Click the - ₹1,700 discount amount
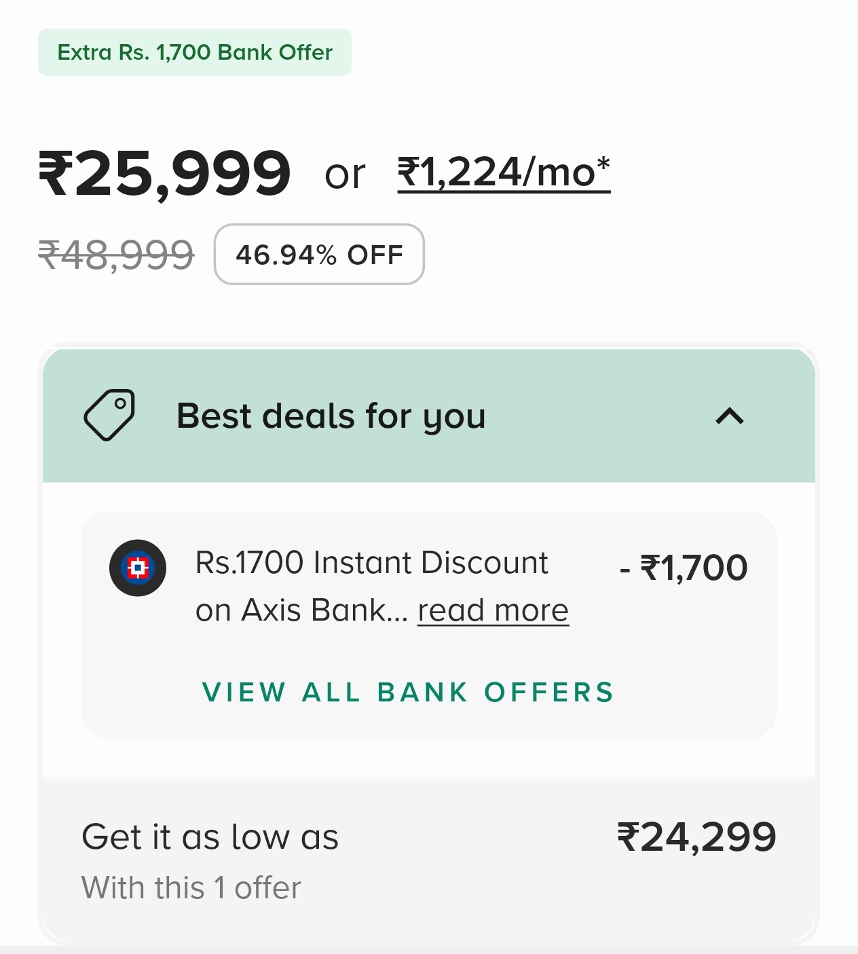 point(684,568)
